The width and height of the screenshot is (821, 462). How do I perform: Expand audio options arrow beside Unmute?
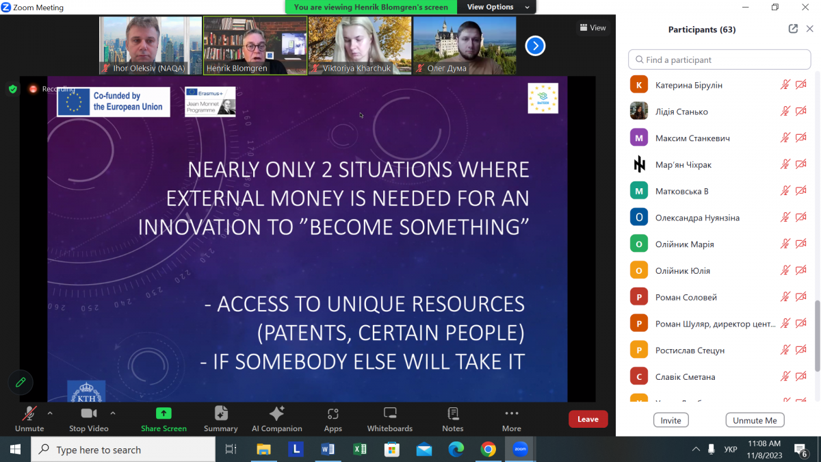tap(50, 413)
